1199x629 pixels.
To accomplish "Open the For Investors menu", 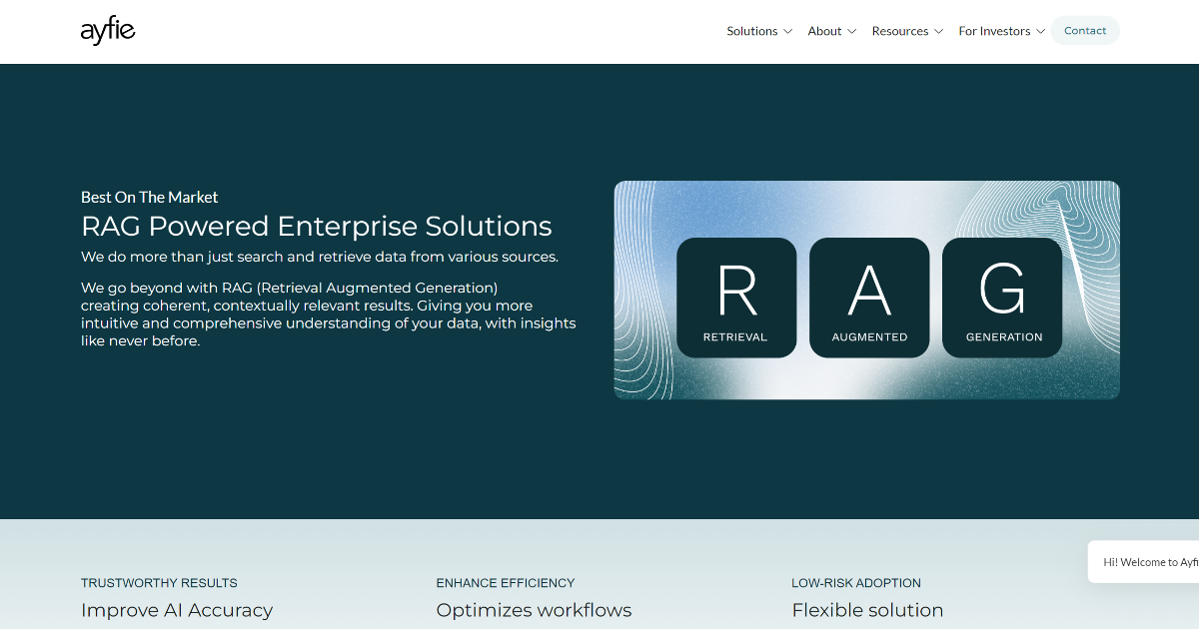I will (993, 31).
